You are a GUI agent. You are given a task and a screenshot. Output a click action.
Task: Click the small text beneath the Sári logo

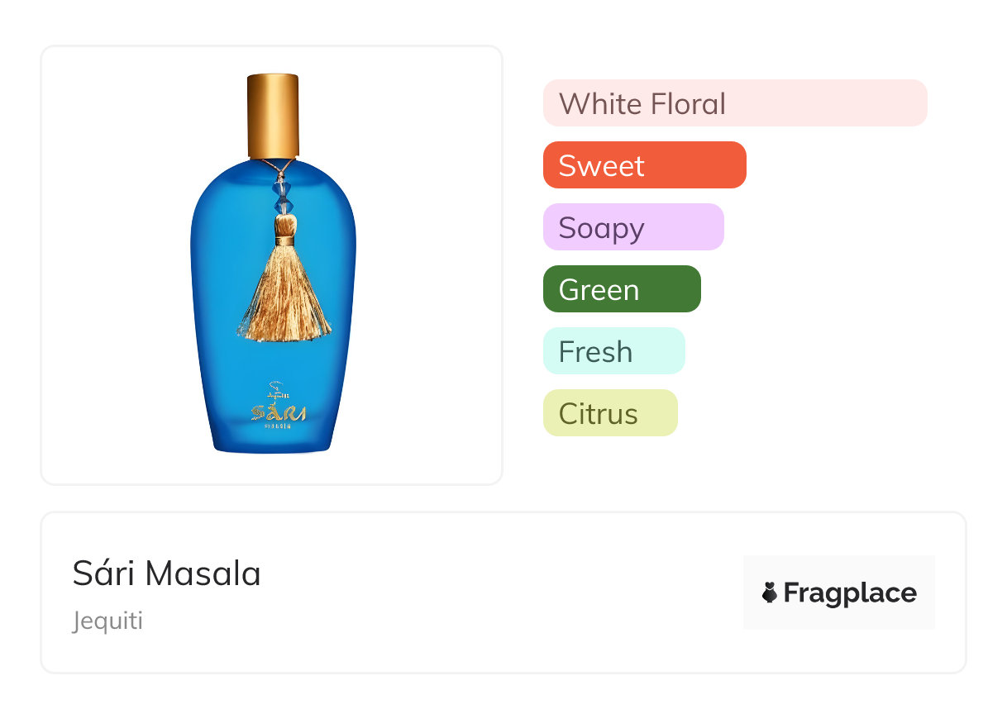(x=279, y=427)
